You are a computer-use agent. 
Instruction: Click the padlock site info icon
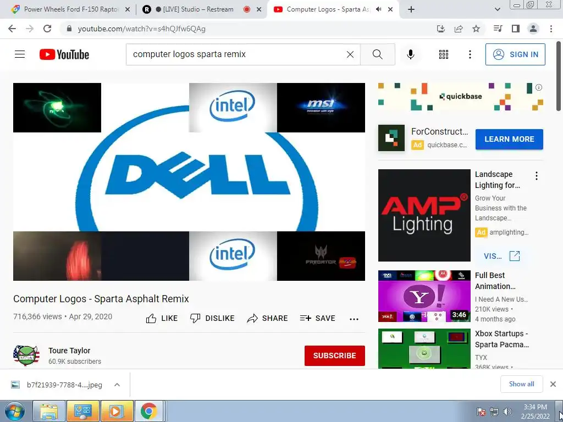coord(69,29)
